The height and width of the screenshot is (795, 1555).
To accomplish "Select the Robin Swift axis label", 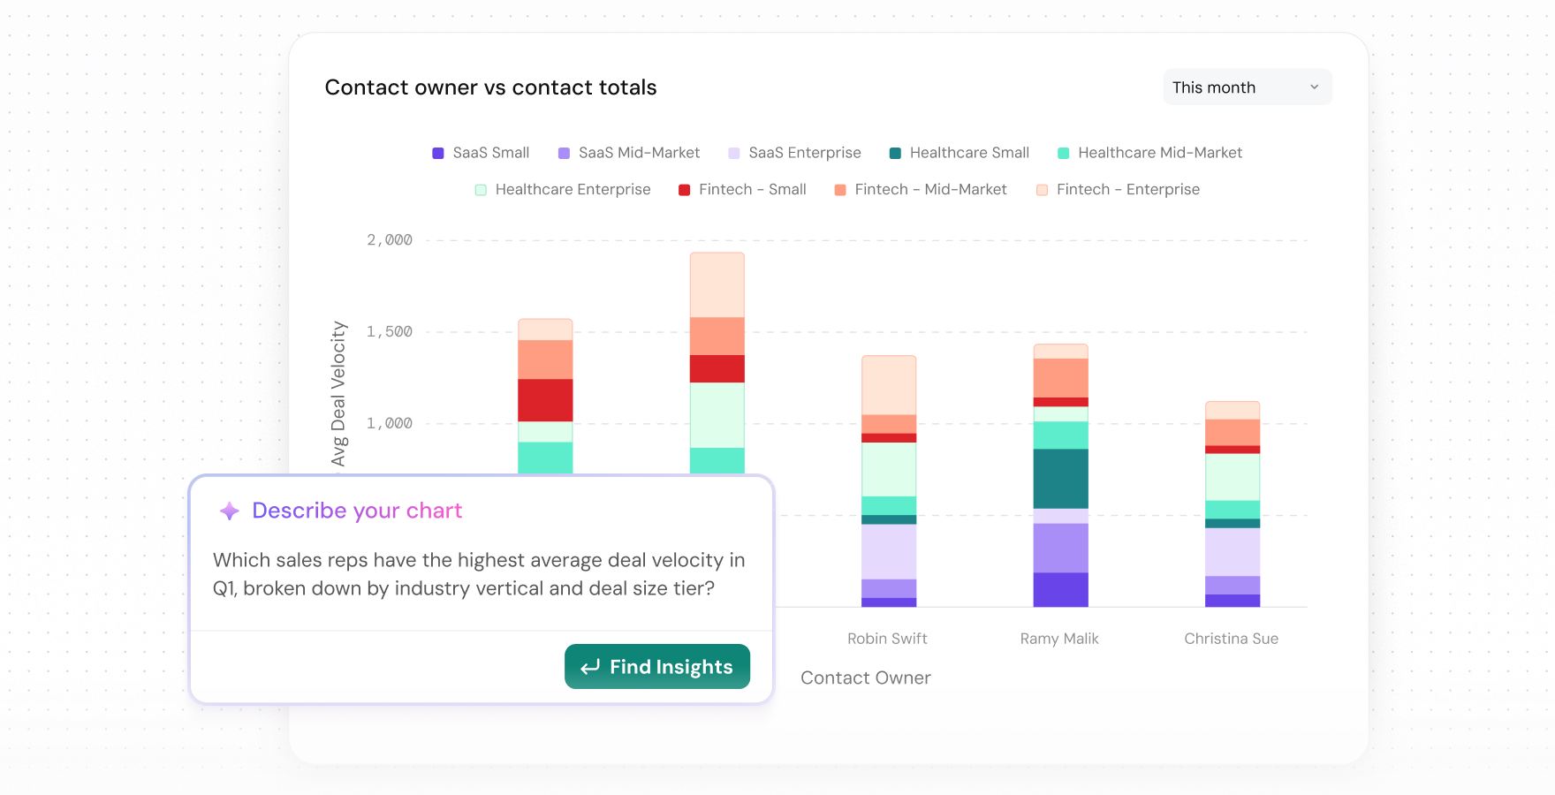I will [x=887, y=639].
